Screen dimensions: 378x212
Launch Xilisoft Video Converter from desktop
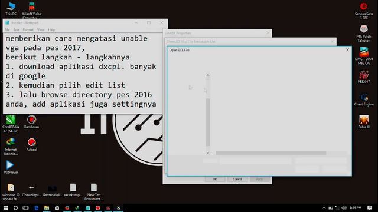[31, 10]
